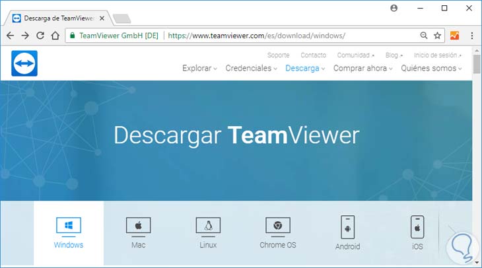Expand the Explorar menu

199,68
